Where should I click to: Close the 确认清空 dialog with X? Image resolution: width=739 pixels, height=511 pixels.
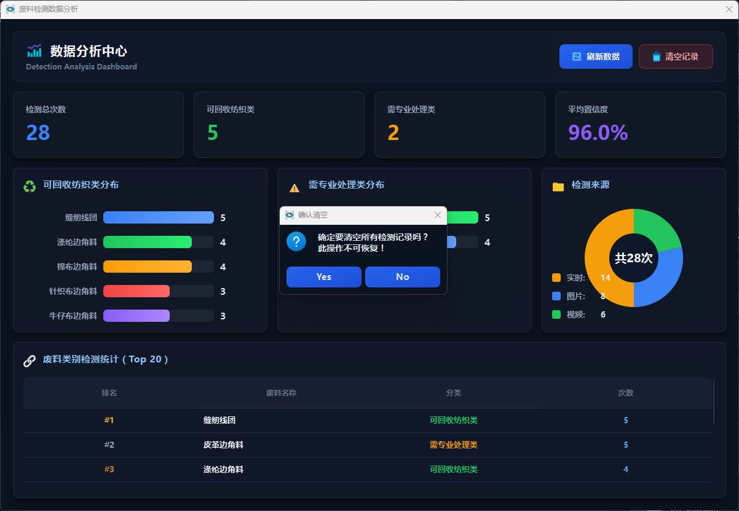pyautogui.click(x=438, y=215)
